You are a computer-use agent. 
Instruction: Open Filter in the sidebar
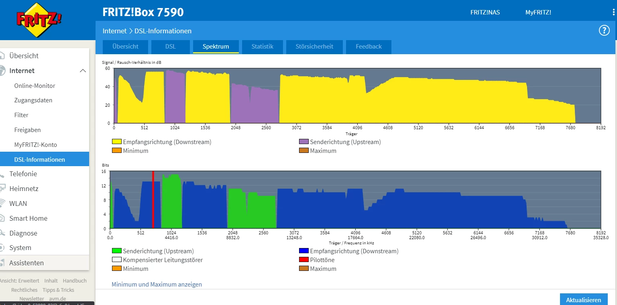pos(21,115)
